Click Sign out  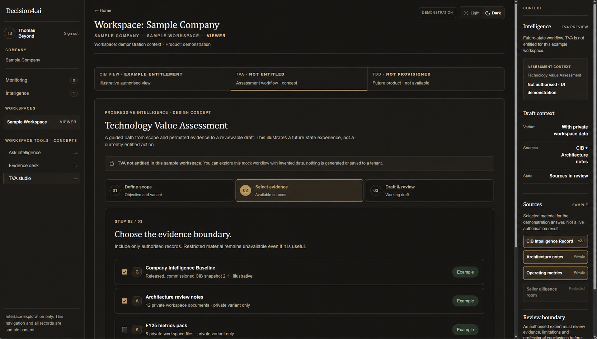click(x=71, y=33)
